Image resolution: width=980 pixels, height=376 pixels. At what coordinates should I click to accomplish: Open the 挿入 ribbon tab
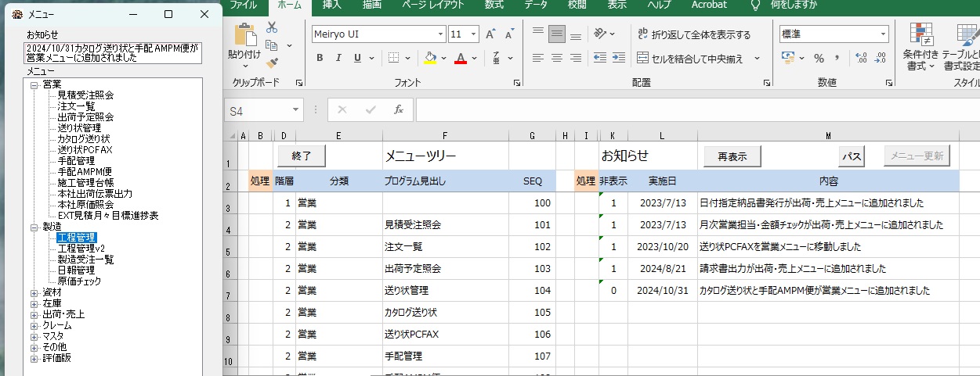(331, 5)
